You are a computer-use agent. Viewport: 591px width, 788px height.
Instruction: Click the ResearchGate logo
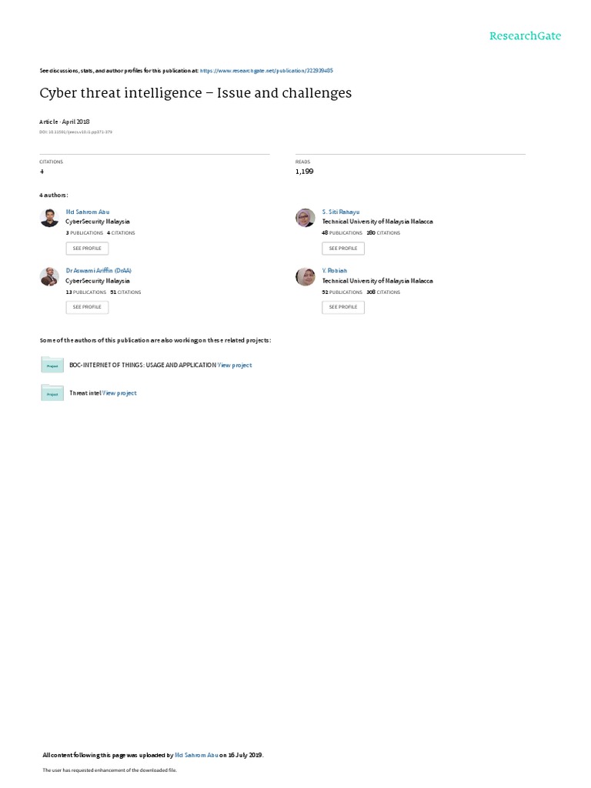click(x=525, y=36)
